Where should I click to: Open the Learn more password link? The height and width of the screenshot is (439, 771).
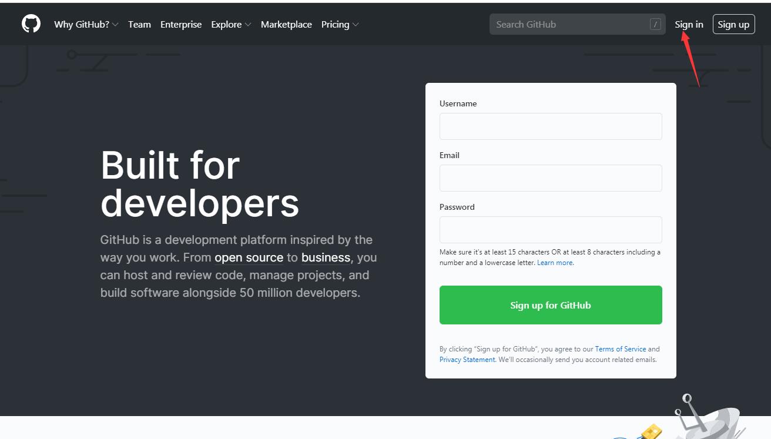[x=555, y=263]
